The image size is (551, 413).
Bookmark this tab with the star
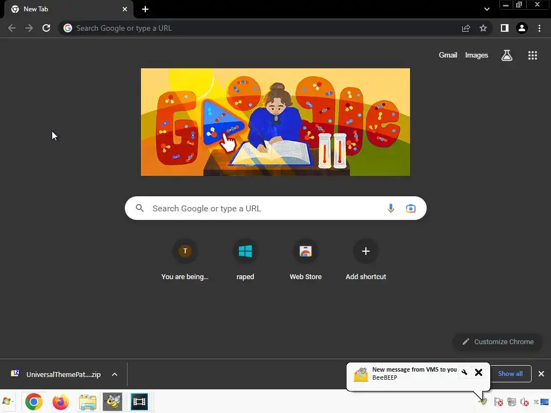click(x=483, y=28)
